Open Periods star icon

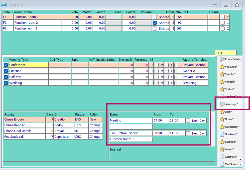pyautogui.click(x=222, y=82)
